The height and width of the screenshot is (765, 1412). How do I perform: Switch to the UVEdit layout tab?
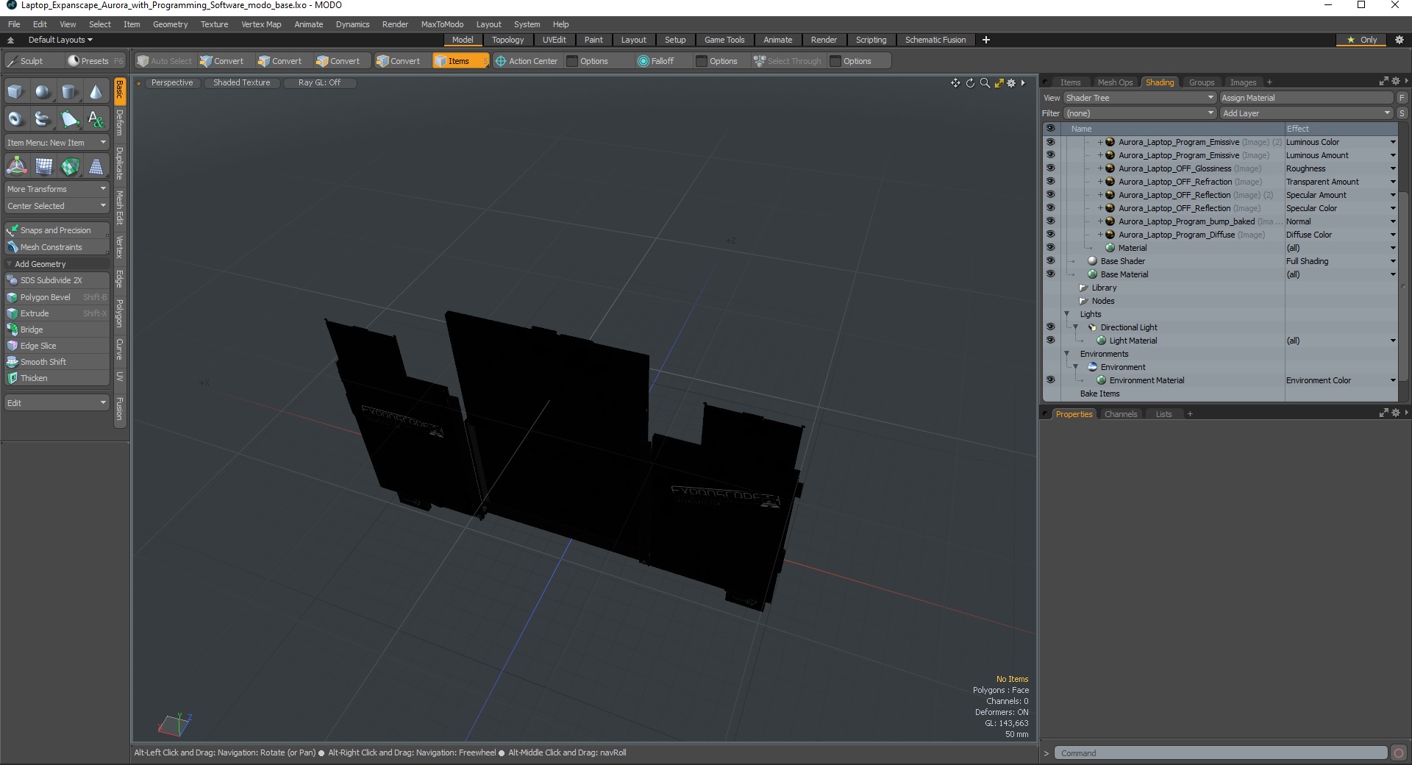554,40
